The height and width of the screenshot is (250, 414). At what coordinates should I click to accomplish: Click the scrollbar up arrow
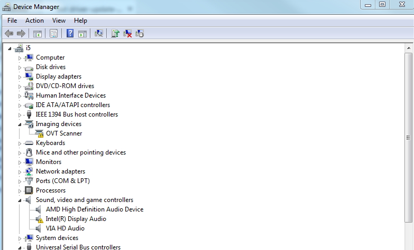[409, 48]
